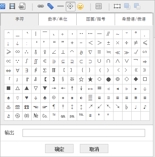Click the template layout icon
Screen dimensions: 155x157
pyautogui.click(x=98, y=6)
